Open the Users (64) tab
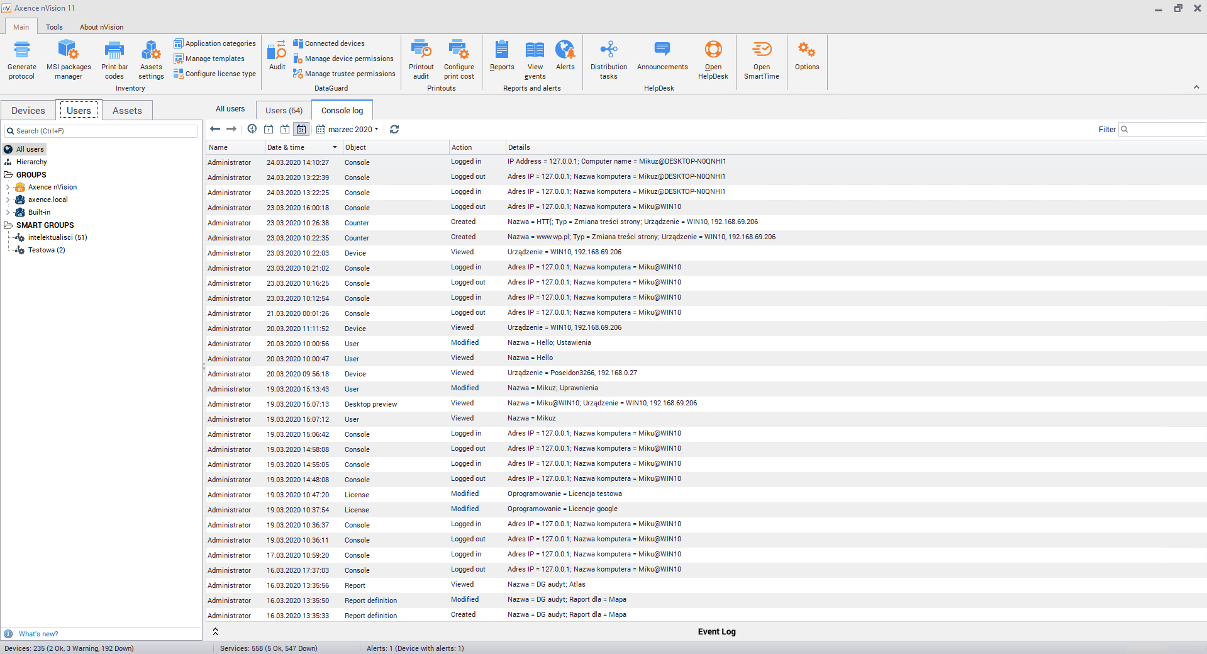The height and width of the screenshot is (654, 1207). point(284,110)
